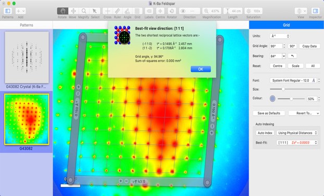Screen dimensions: 324x196
Task: Toggle the Patterns sidebar
Action: tap(8, 11)
